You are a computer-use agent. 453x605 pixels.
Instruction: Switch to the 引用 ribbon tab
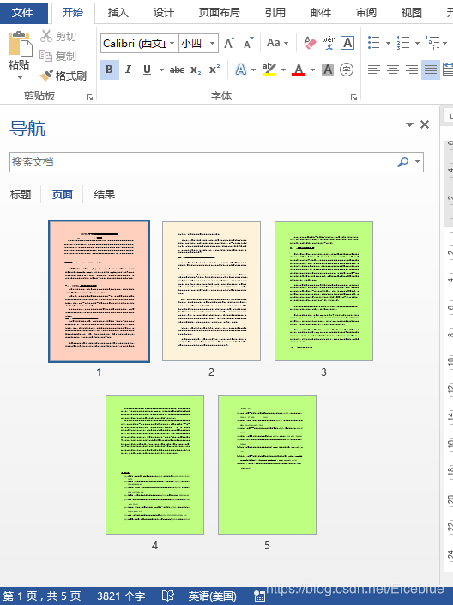coord(275,13)
